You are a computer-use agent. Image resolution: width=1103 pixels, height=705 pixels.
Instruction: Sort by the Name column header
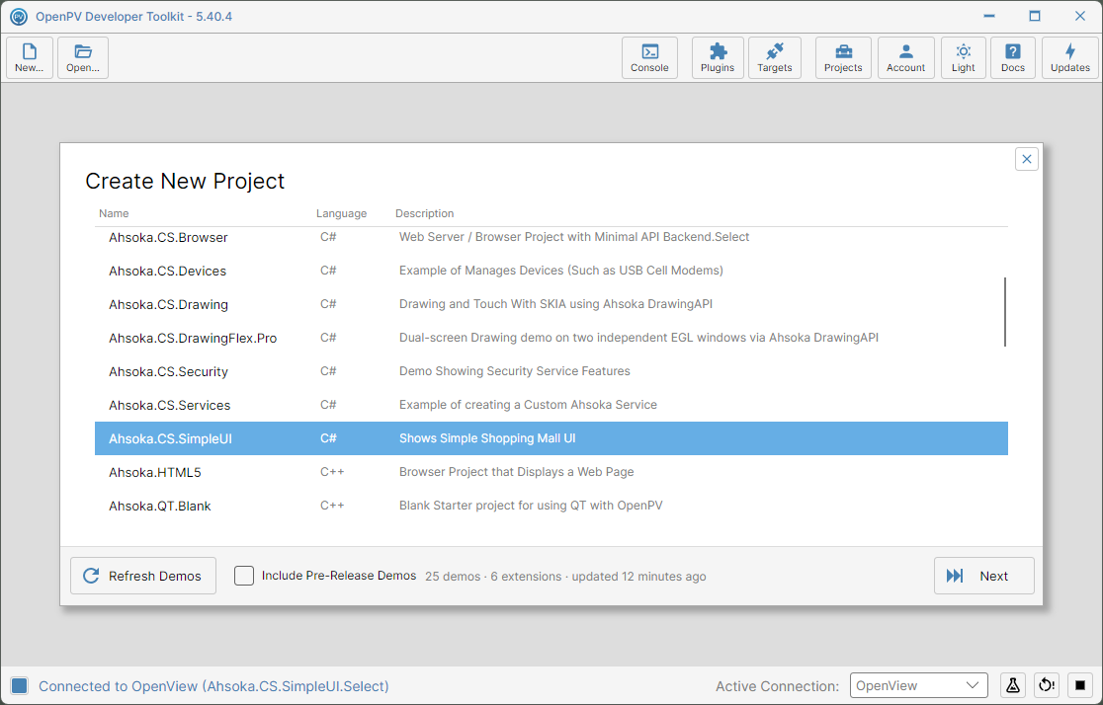114,213
